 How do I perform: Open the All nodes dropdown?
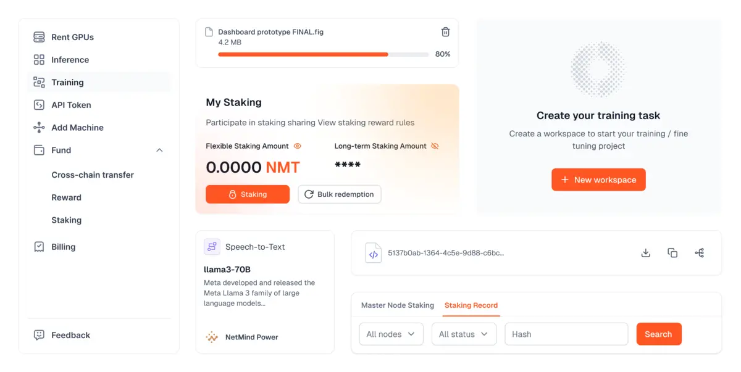point(391,334)
